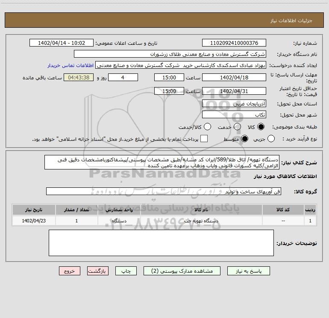Click the buyer name field زرشوران
This screenshot has width=329, height=318.
pyautogui.click(x=170, y=54)
